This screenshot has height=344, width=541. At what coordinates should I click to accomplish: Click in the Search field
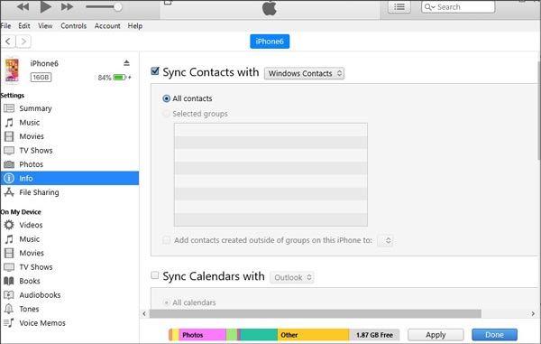coord(458,7)
